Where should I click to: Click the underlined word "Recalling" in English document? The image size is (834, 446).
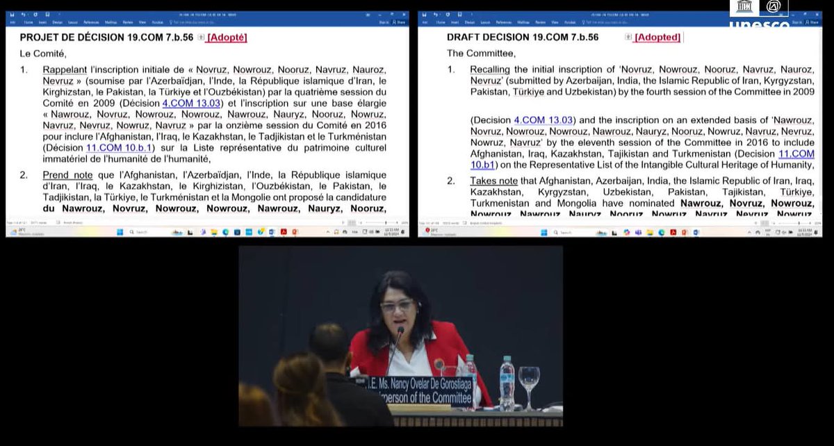[490, 69]
